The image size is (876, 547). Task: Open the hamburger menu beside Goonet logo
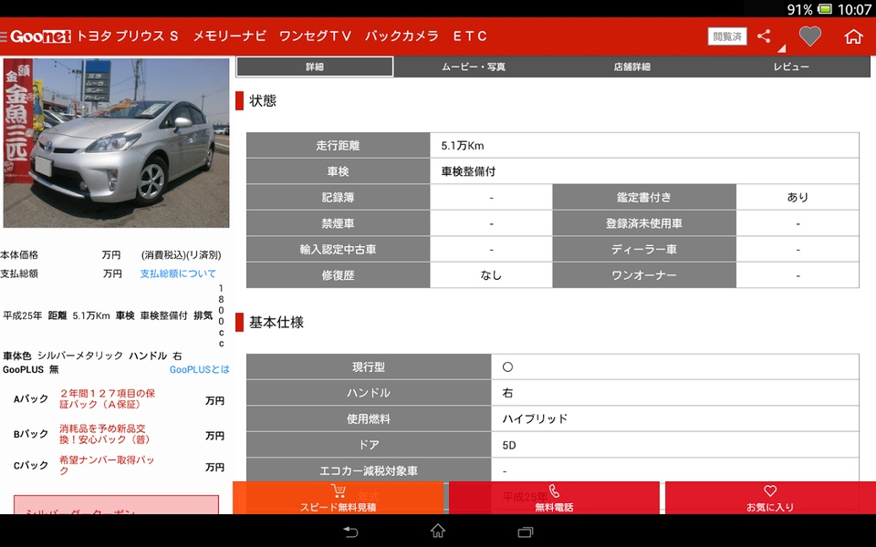click(4, 36)
